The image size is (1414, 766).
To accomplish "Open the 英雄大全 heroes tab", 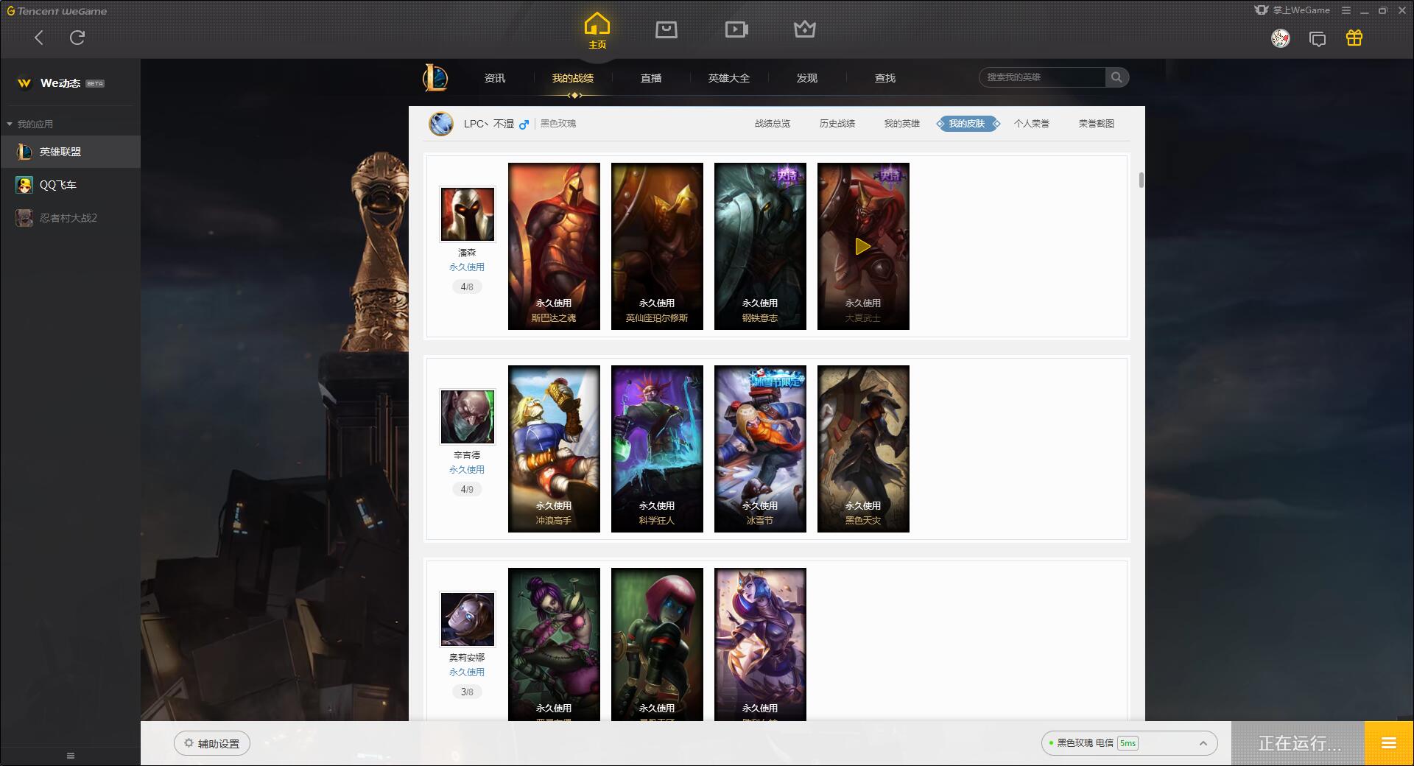I will click(729, 78).
